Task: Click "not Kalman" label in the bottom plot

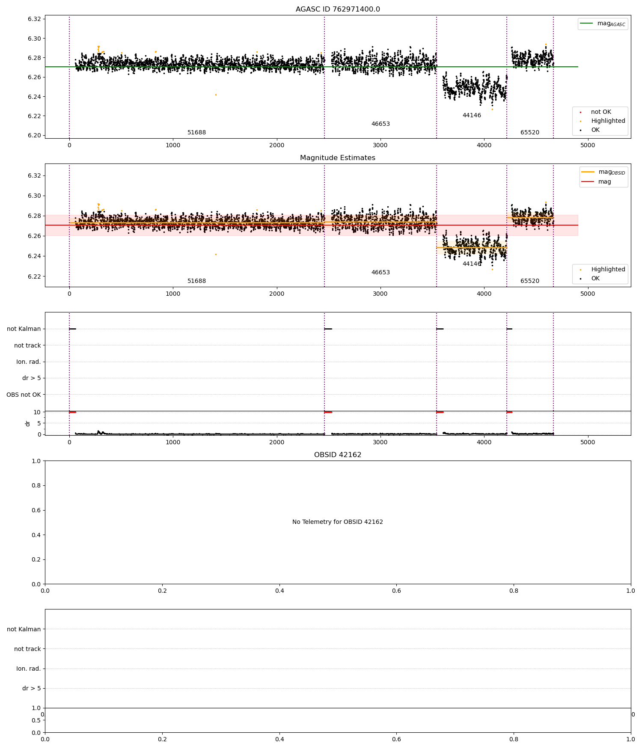Action: [24, 630]
